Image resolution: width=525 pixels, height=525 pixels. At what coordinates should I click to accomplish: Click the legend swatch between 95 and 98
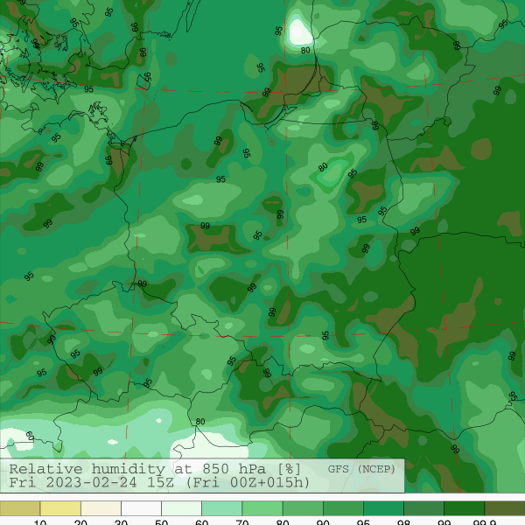[383, 508]
